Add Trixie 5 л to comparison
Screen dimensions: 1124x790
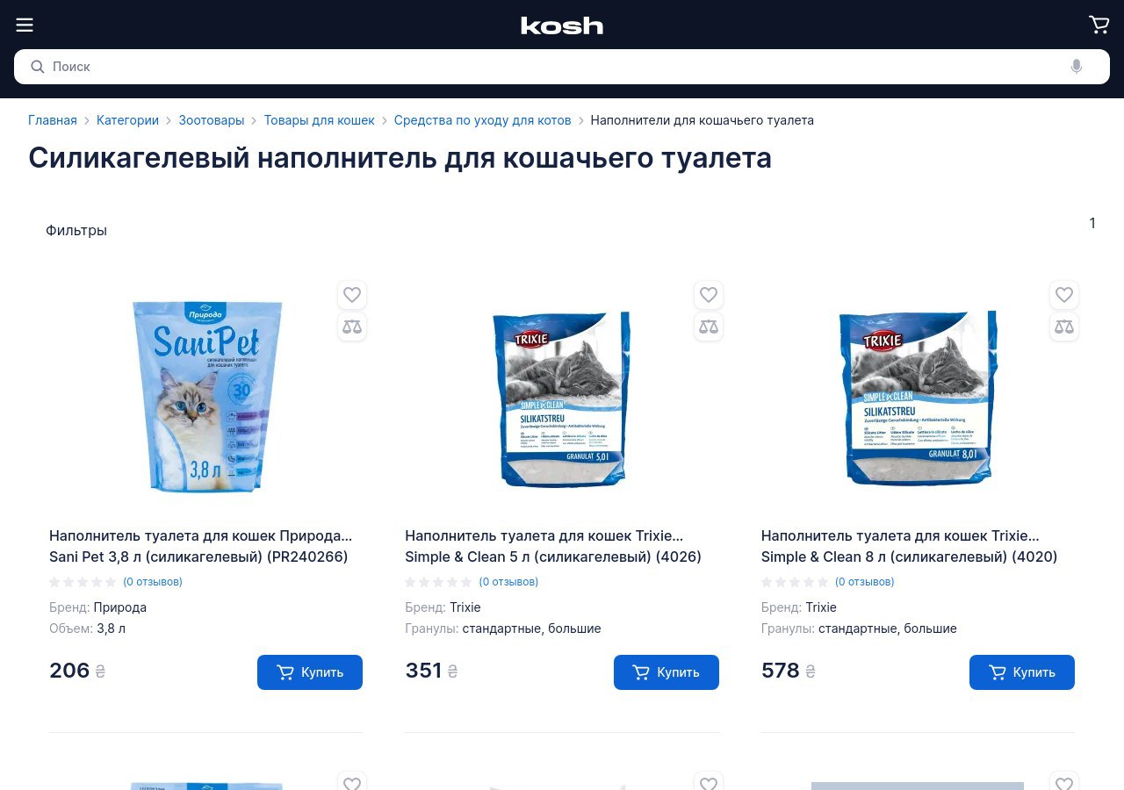(709, 327)
